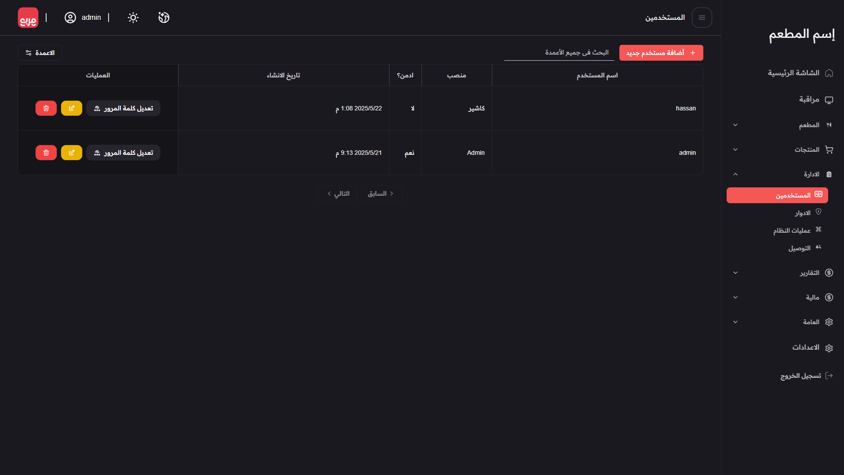Screen dimensions: 844x475
Task: Focus the search all columns field
Action: 559,53
